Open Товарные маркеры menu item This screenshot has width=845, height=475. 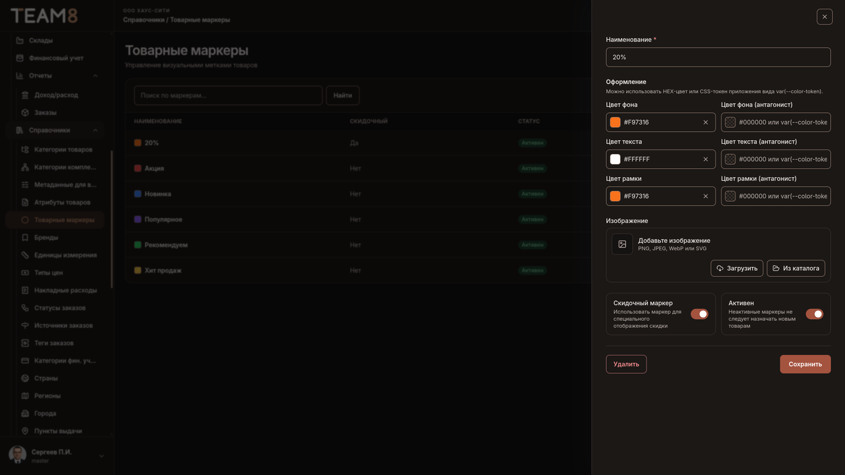[x=55, y=220]
